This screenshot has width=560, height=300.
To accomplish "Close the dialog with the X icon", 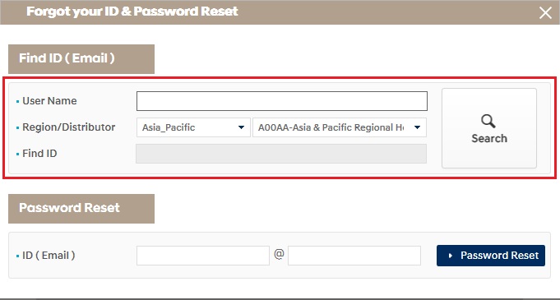I will [x=545, y=13].
